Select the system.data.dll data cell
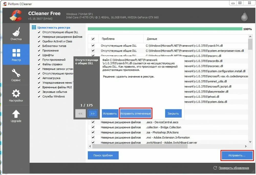Image resolution: width=256 pixels, height=175 pixels. (x=206, y=102)
